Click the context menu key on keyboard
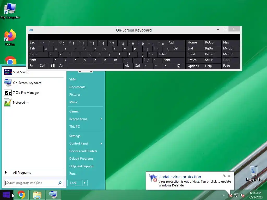This screenshot has width=267, height=200. coord(179,66)
